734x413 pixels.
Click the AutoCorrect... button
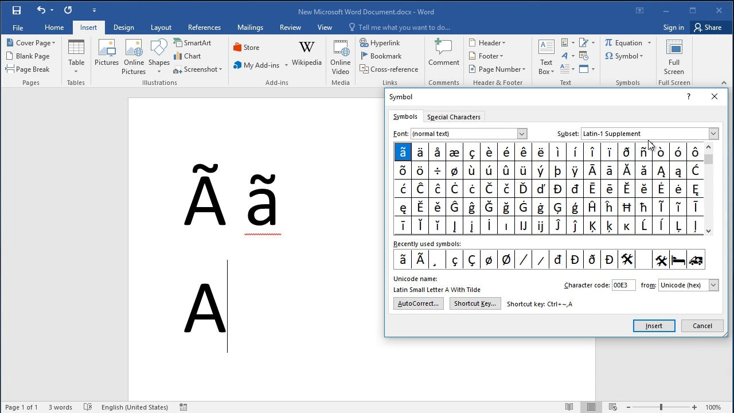(418, 303)
